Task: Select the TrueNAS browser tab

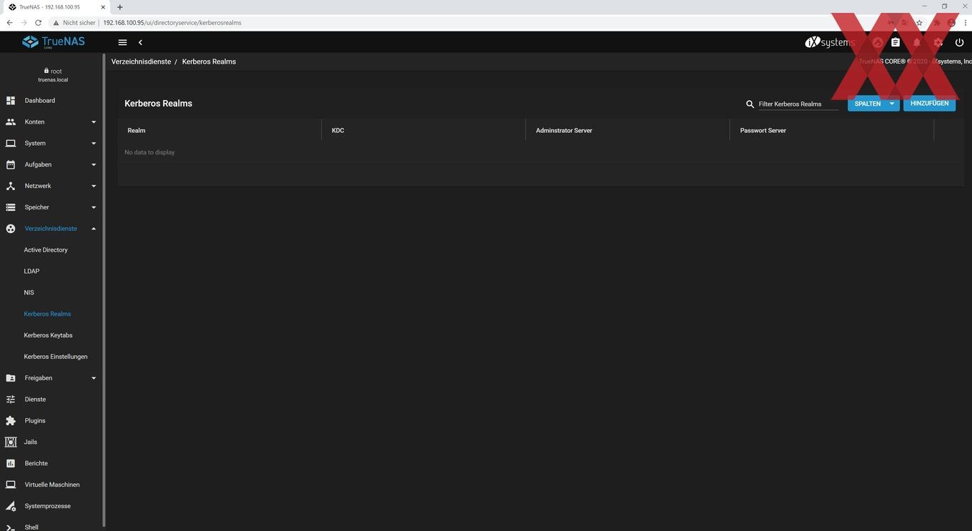Action: (x=56, y=7)
